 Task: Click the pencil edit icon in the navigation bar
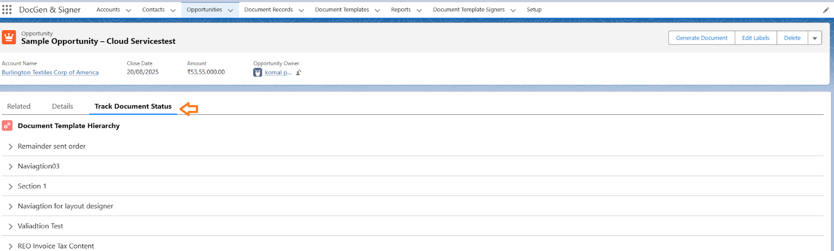[826, 10]
